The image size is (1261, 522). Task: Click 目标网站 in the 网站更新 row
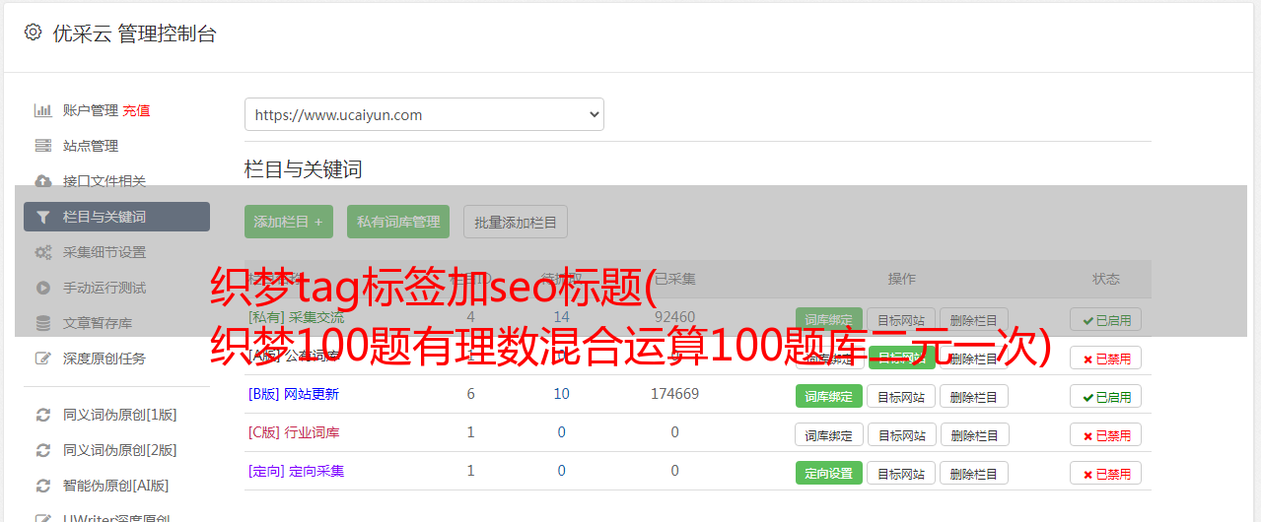click(901, 396)
